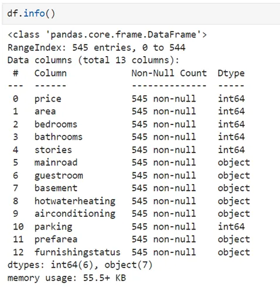Select the price column row
Image resolution: width=280 pixels, height=291 pixels.
click(x=129, y=99)
